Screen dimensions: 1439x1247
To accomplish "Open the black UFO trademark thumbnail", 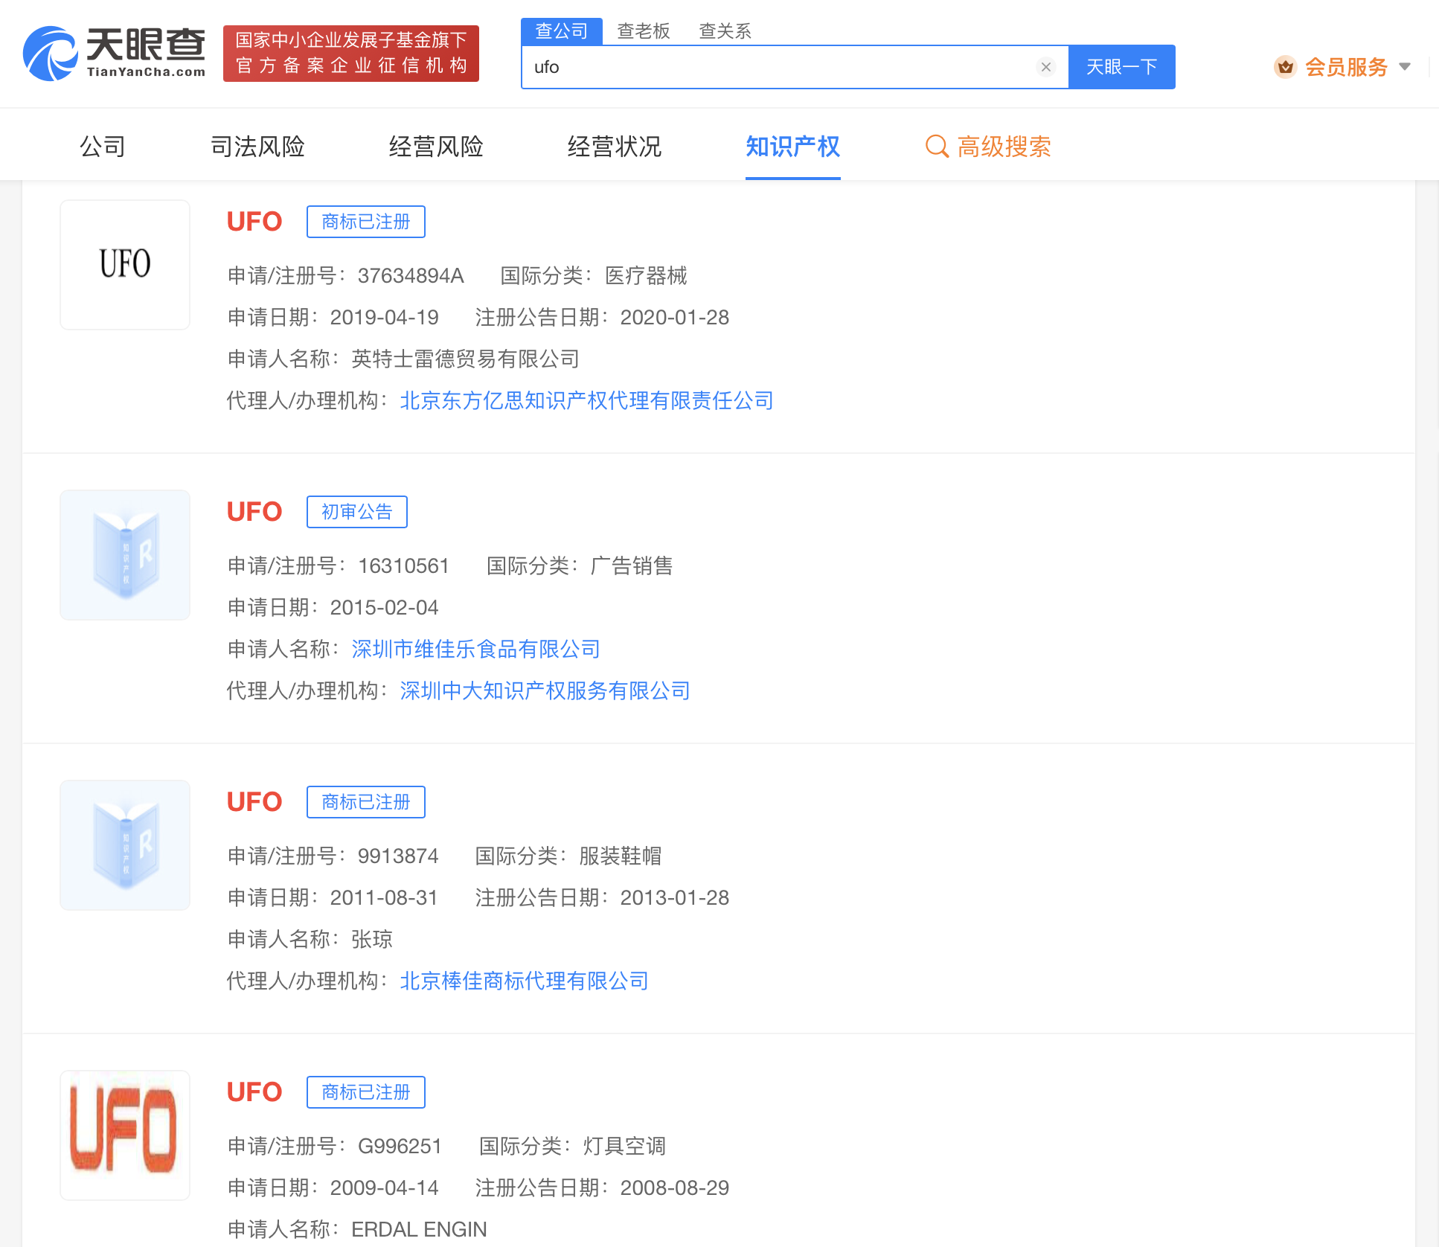I will [x=125, y=265].
